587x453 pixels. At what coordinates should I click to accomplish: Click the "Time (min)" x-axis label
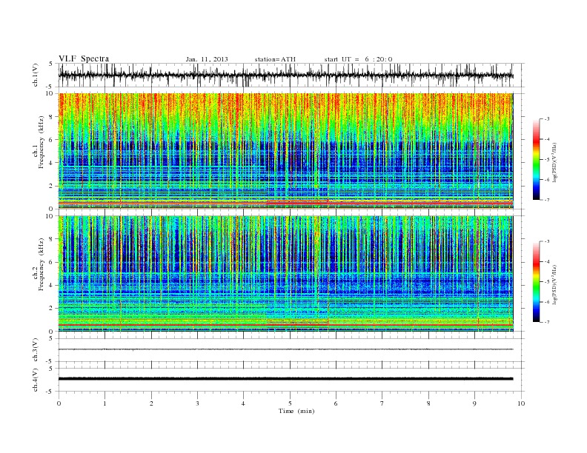(x=296, y=411)
